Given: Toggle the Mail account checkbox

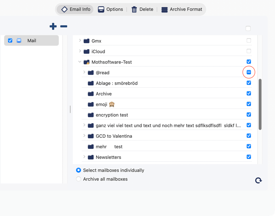Looking at the screenshot, I should [x=10, y=41].
